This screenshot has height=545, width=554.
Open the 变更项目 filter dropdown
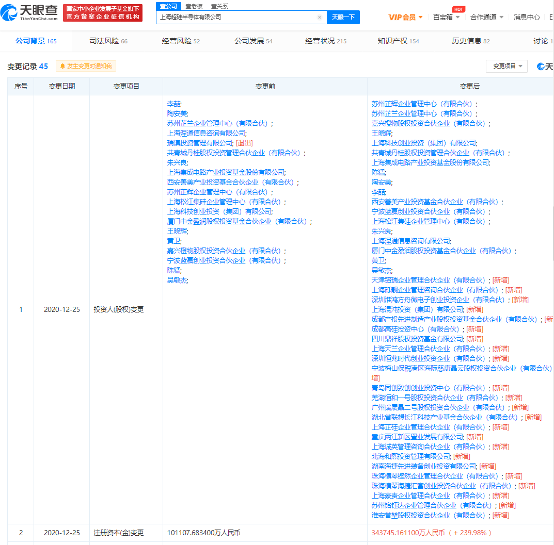tap(506, 66)
